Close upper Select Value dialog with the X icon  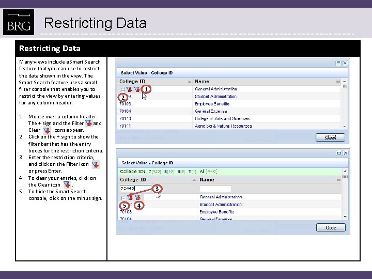tap(345, 63)
